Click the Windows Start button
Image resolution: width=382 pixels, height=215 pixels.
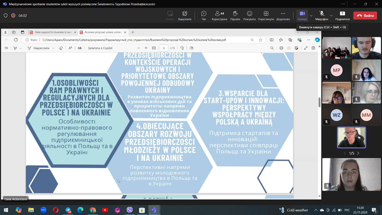point(6,210)
